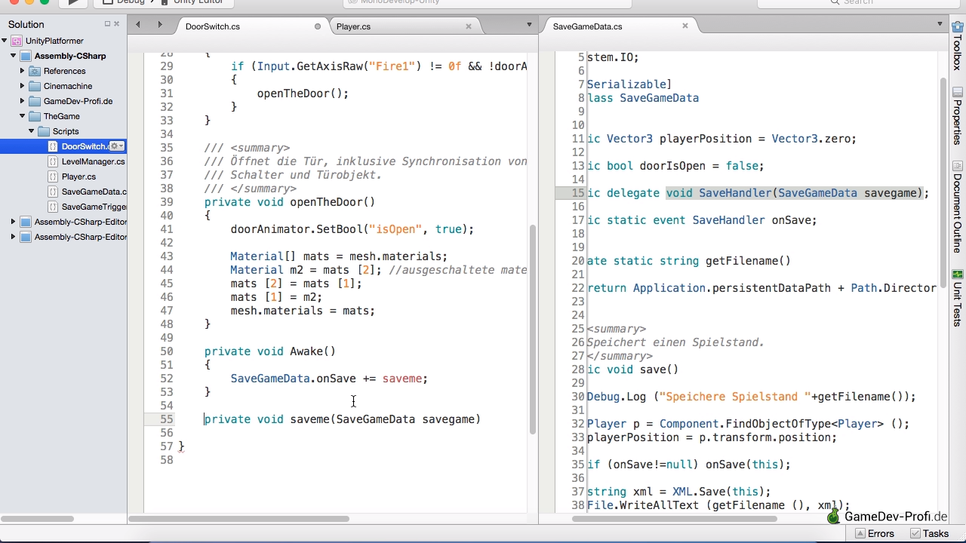Screen dimensions: 966x543
Task: Expand the first Assembly-CSharp-Editor project
Action: point(14,222)
